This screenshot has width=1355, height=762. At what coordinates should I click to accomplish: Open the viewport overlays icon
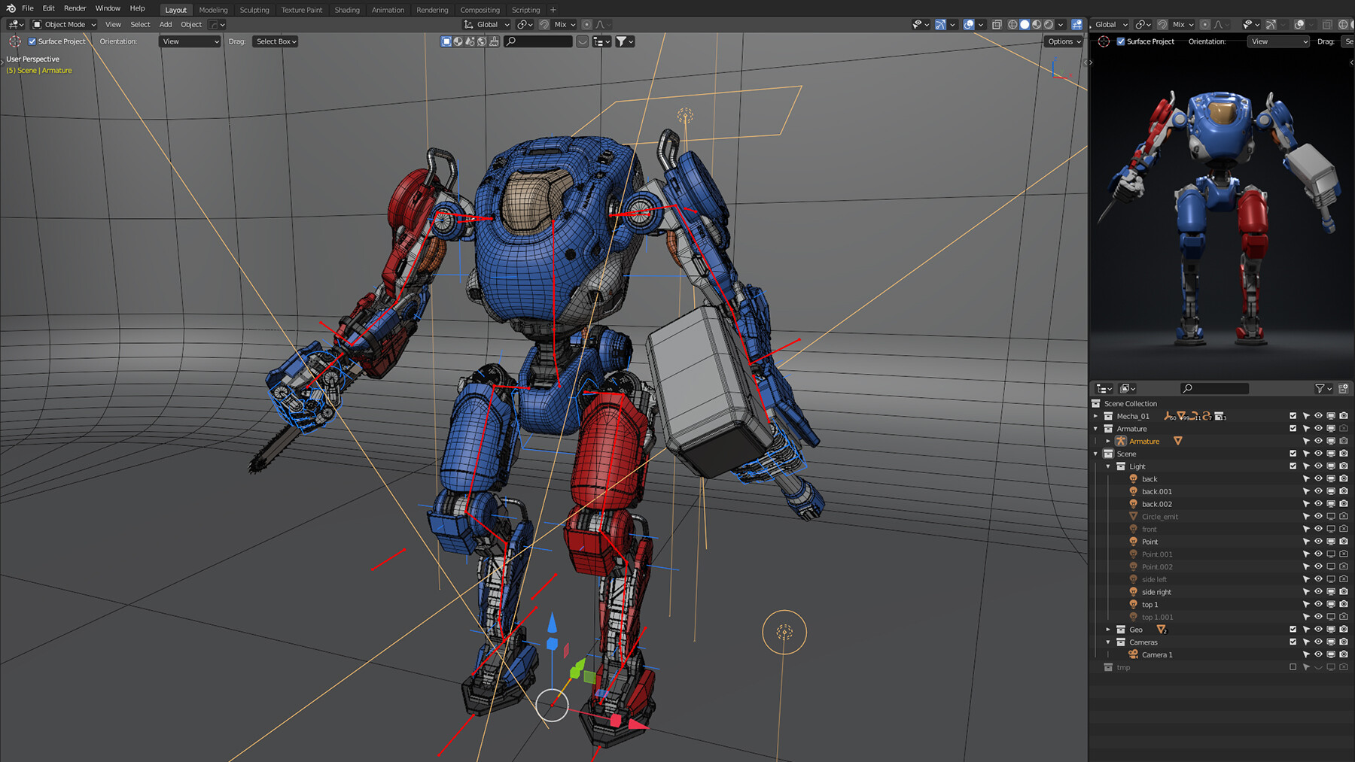click(970, 24)
